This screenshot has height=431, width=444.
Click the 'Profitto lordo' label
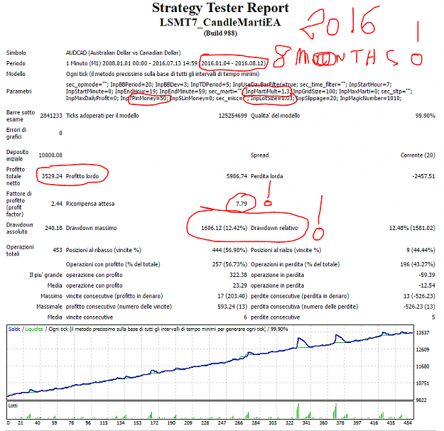coord(82,176)
